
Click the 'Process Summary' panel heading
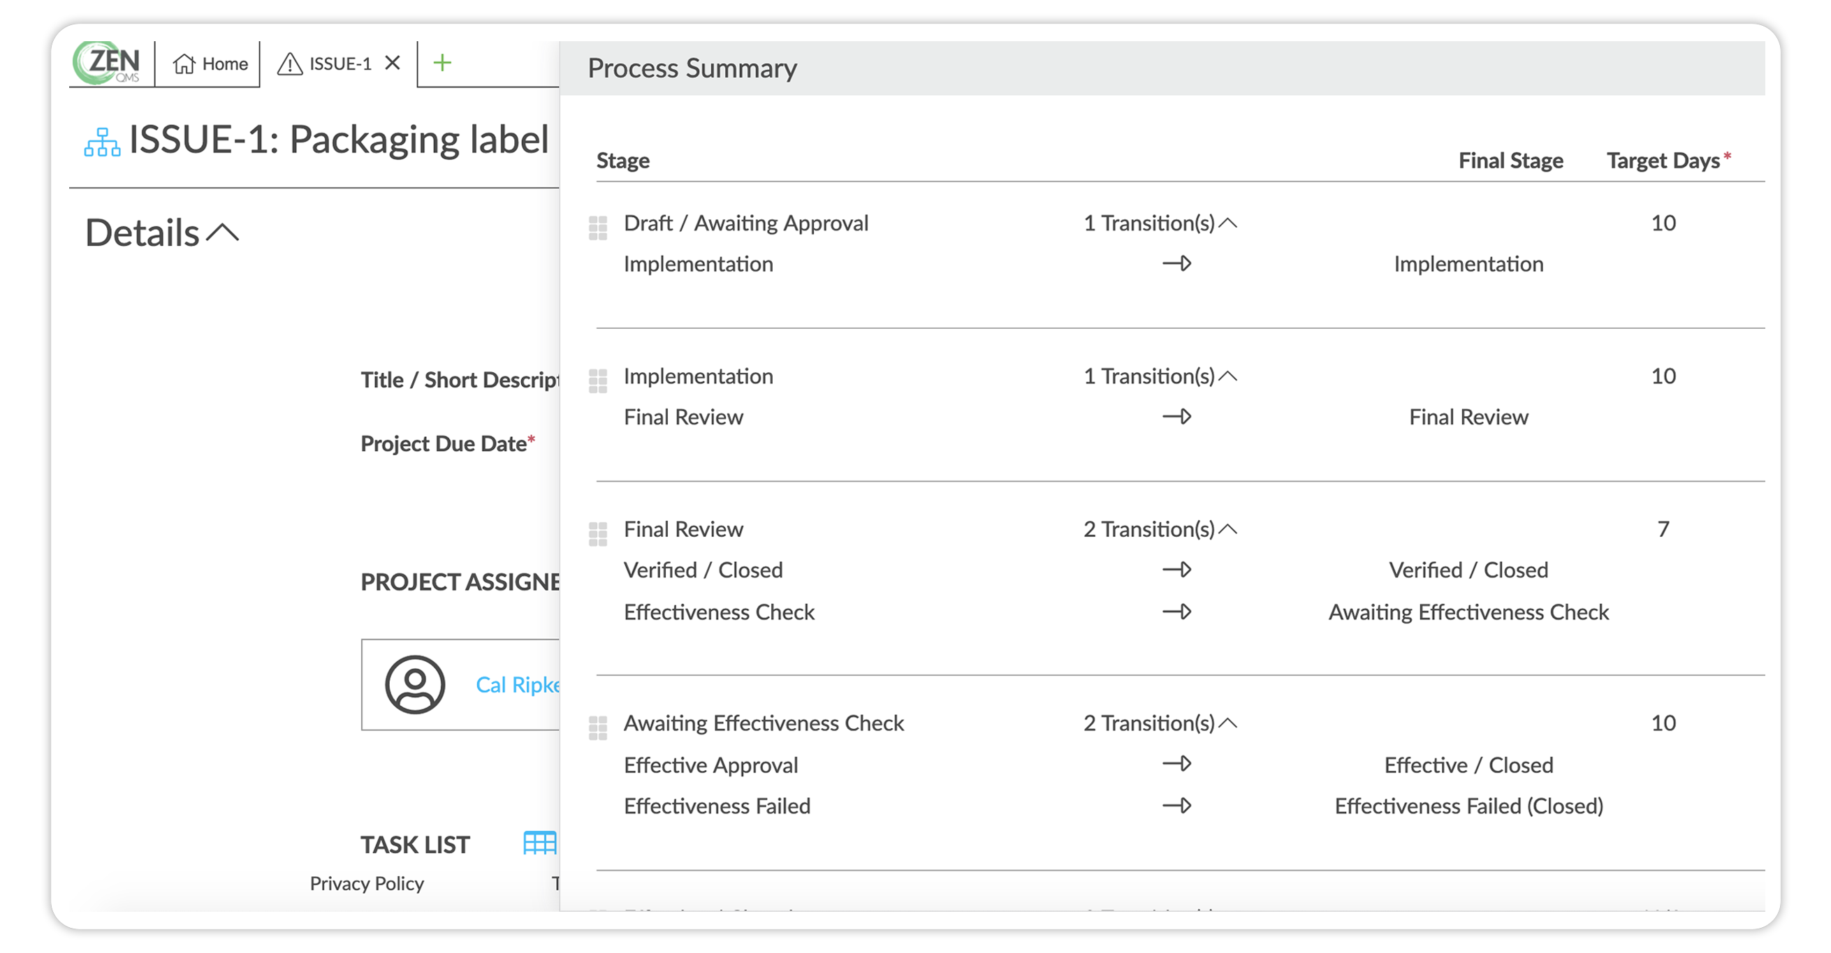(x=692, y=69)
